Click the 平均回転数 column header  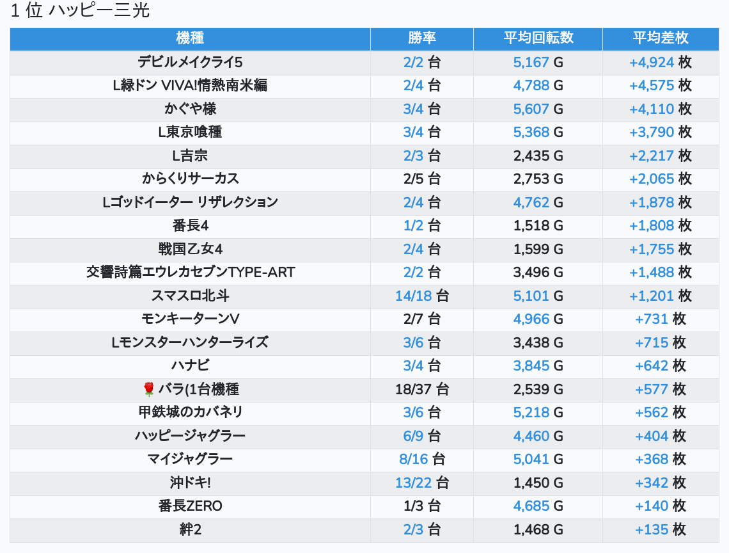[x=538, y=38]
